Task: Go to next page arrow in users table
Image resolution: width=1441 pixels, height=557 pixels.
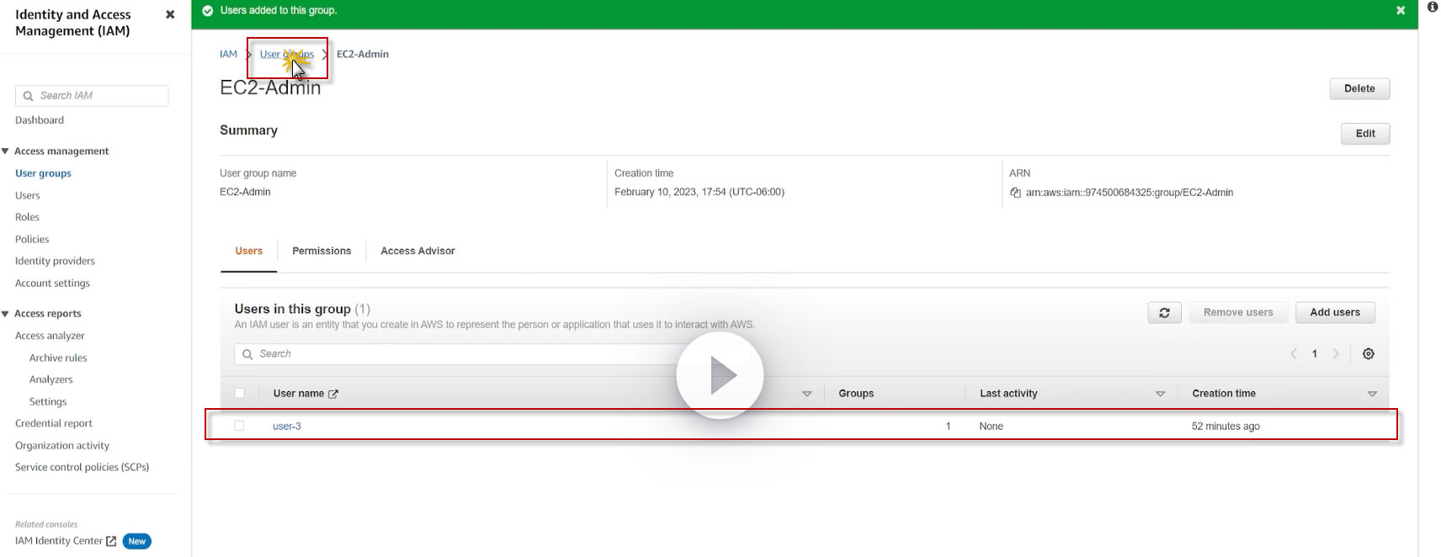Action: (x=1336, y=354)
